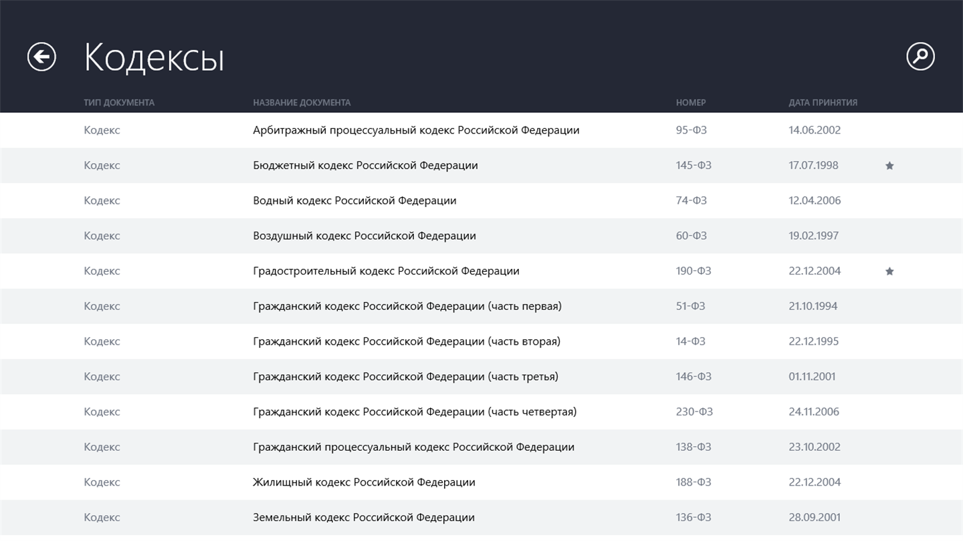Open search with magnifier icon
The height and width of the screenshot is (541, 963).
tap(920, 57)
